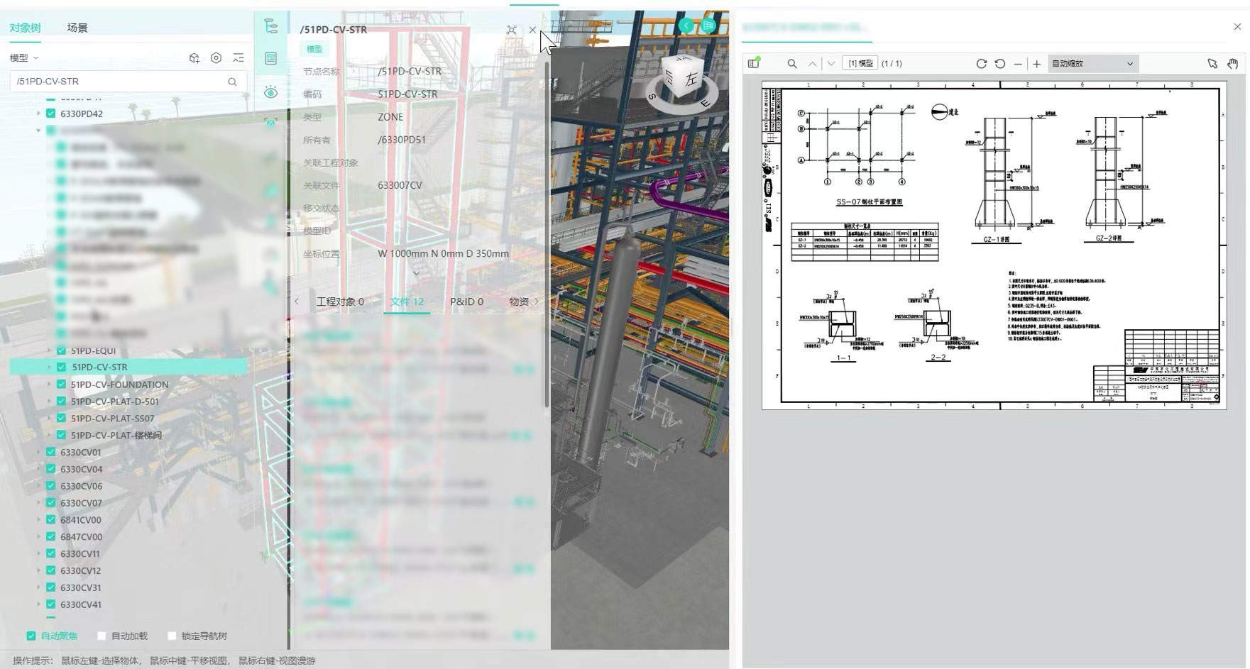Screen dimensions: 1250x669
Task: Switch to the 场景 tab
Action: (x=77, y=28)
